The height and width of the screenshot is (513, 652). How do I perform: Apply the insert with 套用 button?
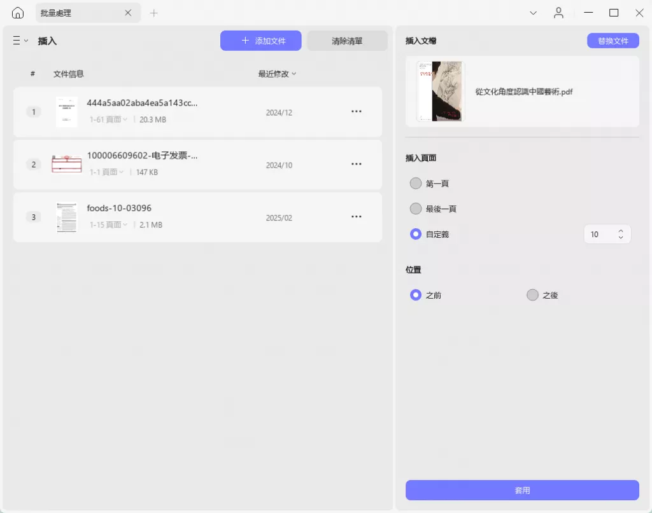522,490
